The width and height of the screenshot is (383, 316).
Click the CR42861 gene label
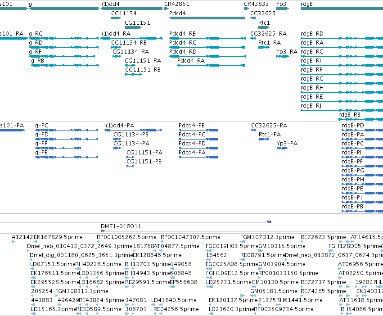(176, 4)
